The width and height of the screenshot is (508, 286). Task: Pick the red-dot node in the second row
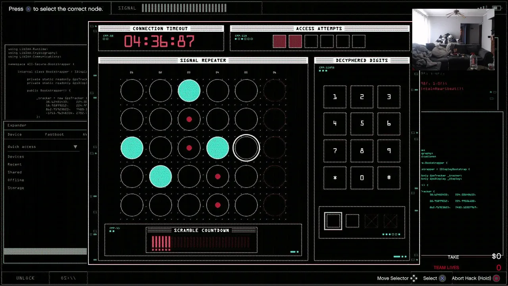tap(189, 119)
